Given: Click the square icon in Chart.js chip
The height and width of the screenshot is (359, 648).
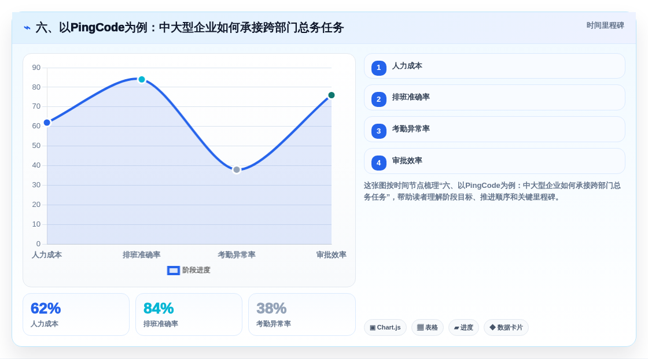Looking at the screenshot, I should pyautogui.click(x=373, y=328).
